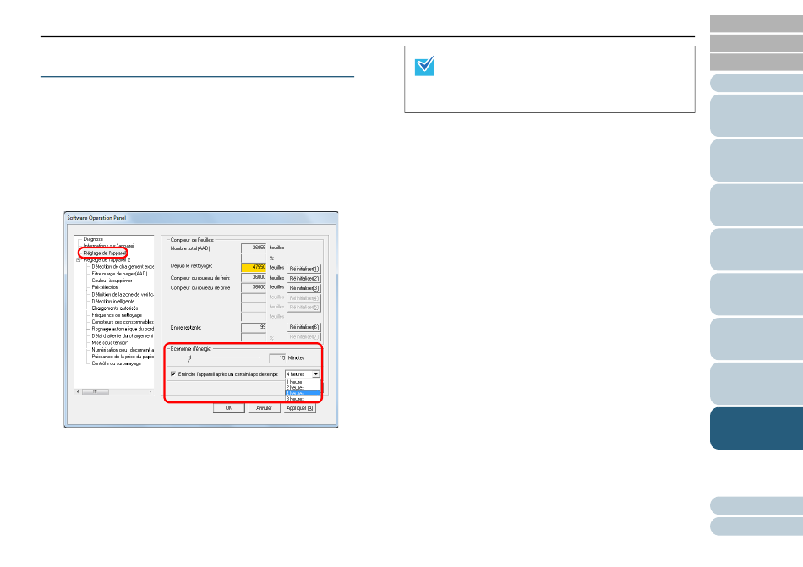Click Réinitialiser(1) button
The image size is (803, 567).
point(304,269)
